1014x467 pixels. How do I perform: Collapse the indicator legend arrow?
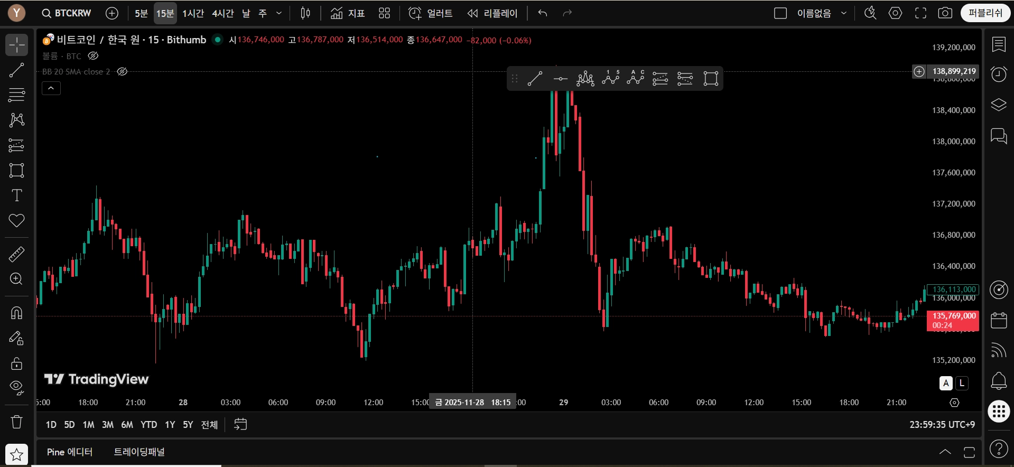coord(51,88)
